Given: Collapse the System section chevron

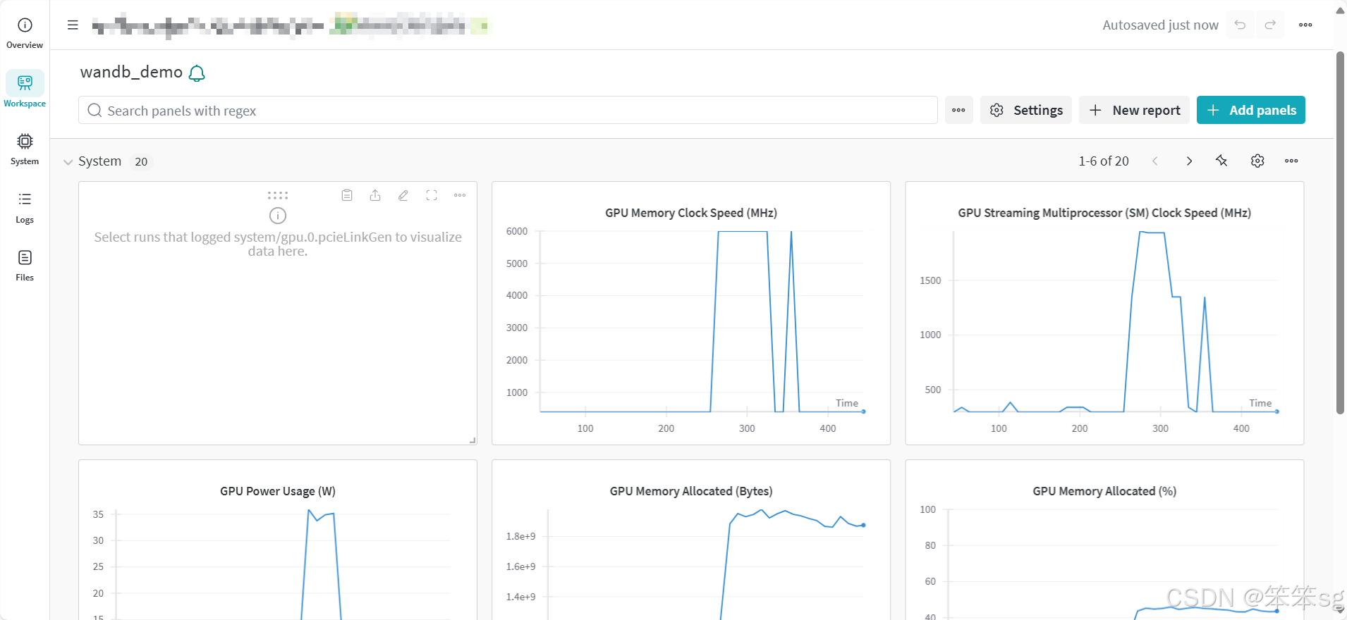Looking at the screenshot, I should point(68,162).
